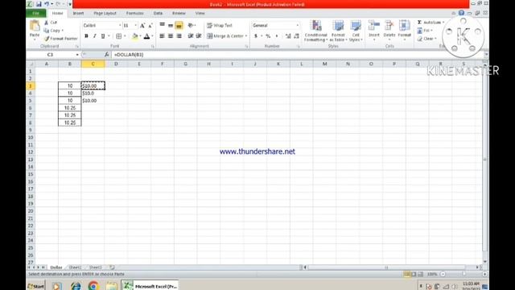Switch to the Review tab
The height and width of the screenshot is (290, 515).
pyautogui.click(x=179, y=13)
